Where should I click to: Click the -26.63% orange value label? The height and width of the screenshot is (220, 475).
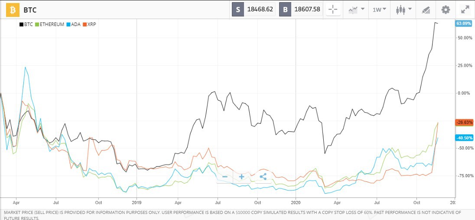(464, 123)
